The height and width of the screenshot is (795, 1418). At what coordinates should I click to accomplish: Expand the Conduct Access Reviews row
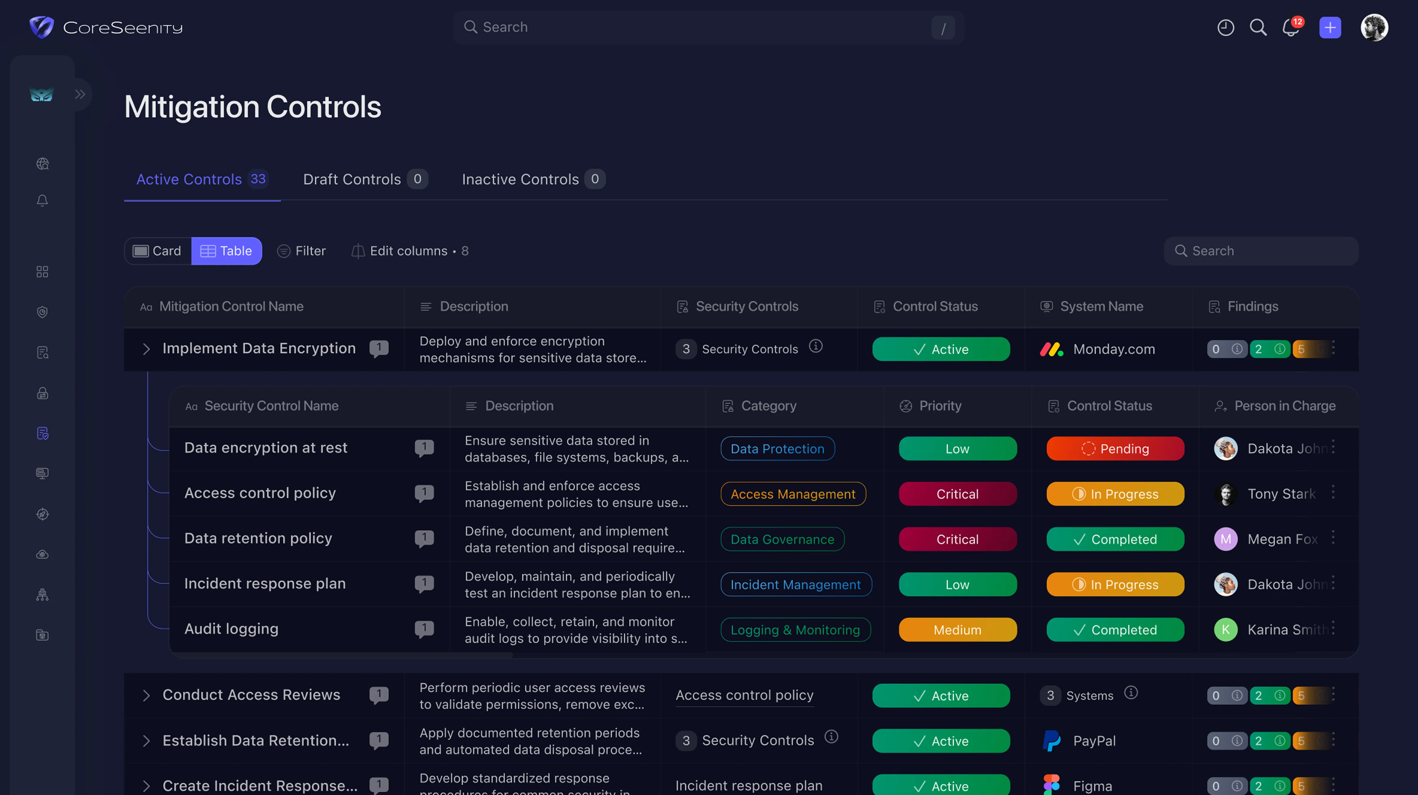[146, 695]
